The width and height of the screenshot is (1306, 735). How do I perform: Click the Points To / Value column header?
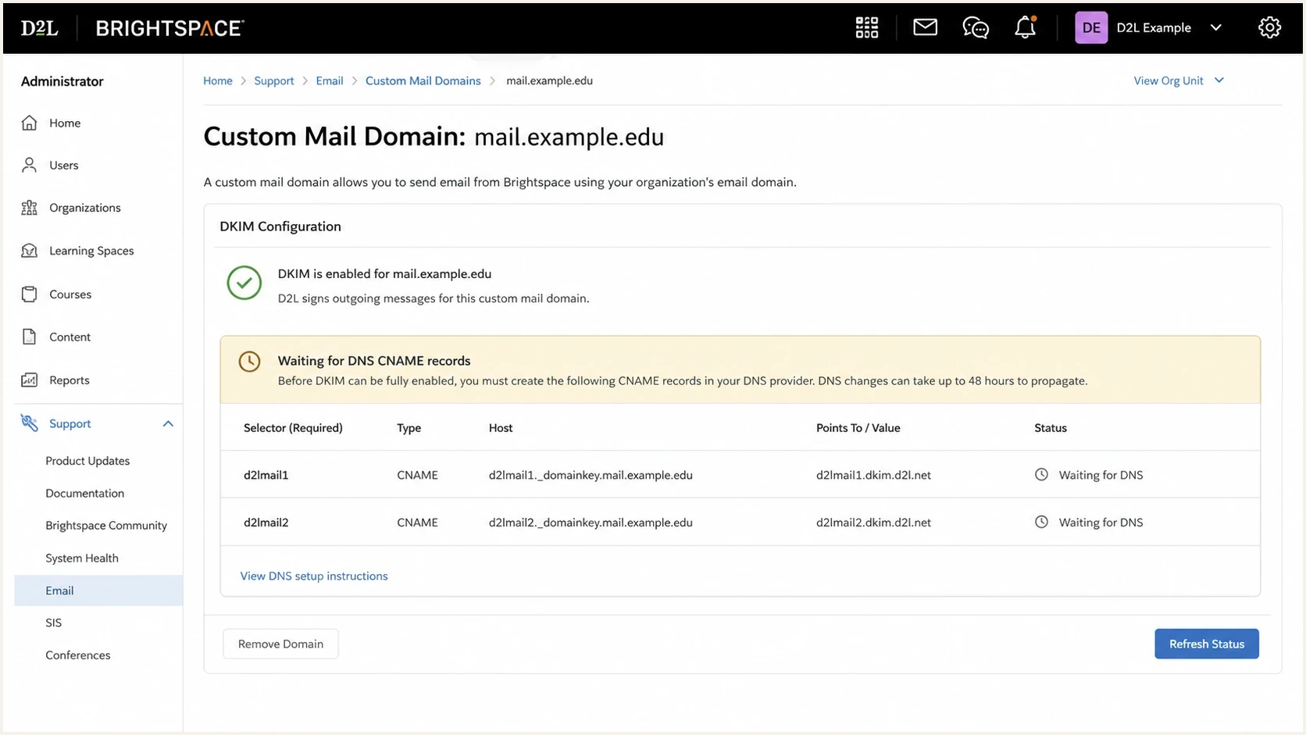pyautogui.click(x=858, y=428)
